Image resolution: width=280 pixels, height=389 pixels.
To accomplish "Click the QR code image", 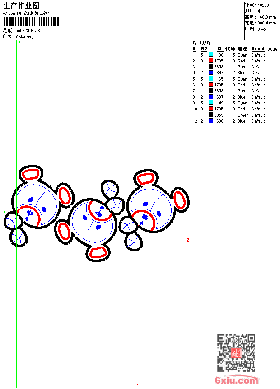I will point(236,353).
